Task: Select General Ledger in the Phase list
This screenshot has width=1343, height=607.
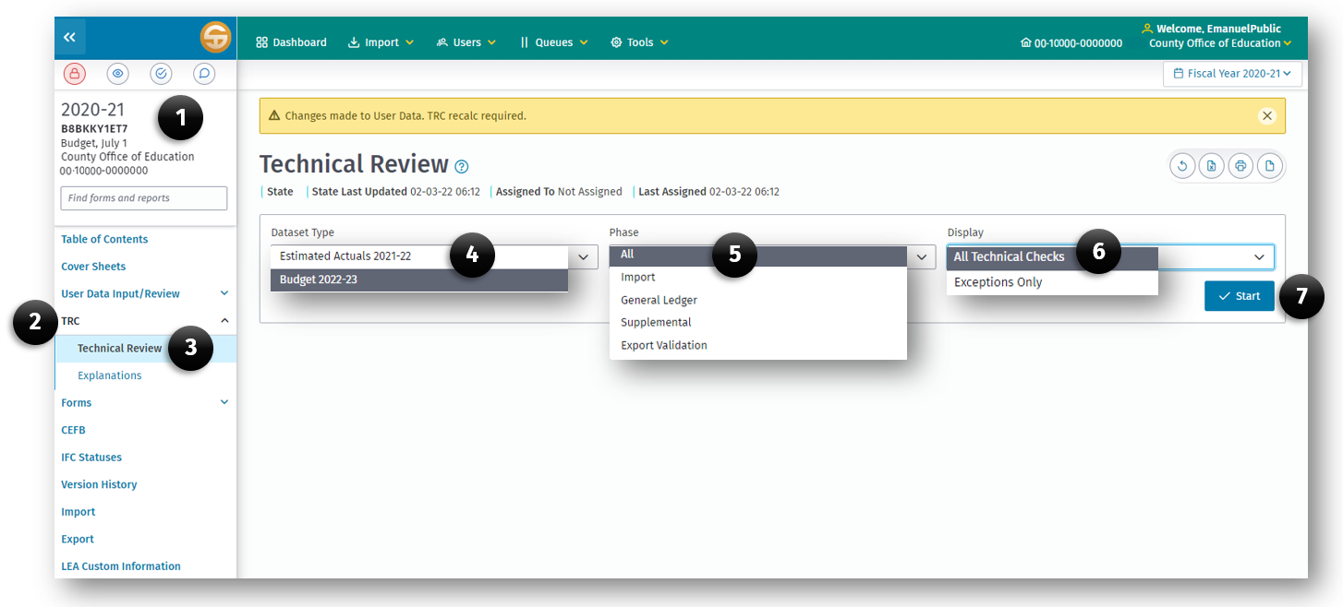Action: point(659,299)
